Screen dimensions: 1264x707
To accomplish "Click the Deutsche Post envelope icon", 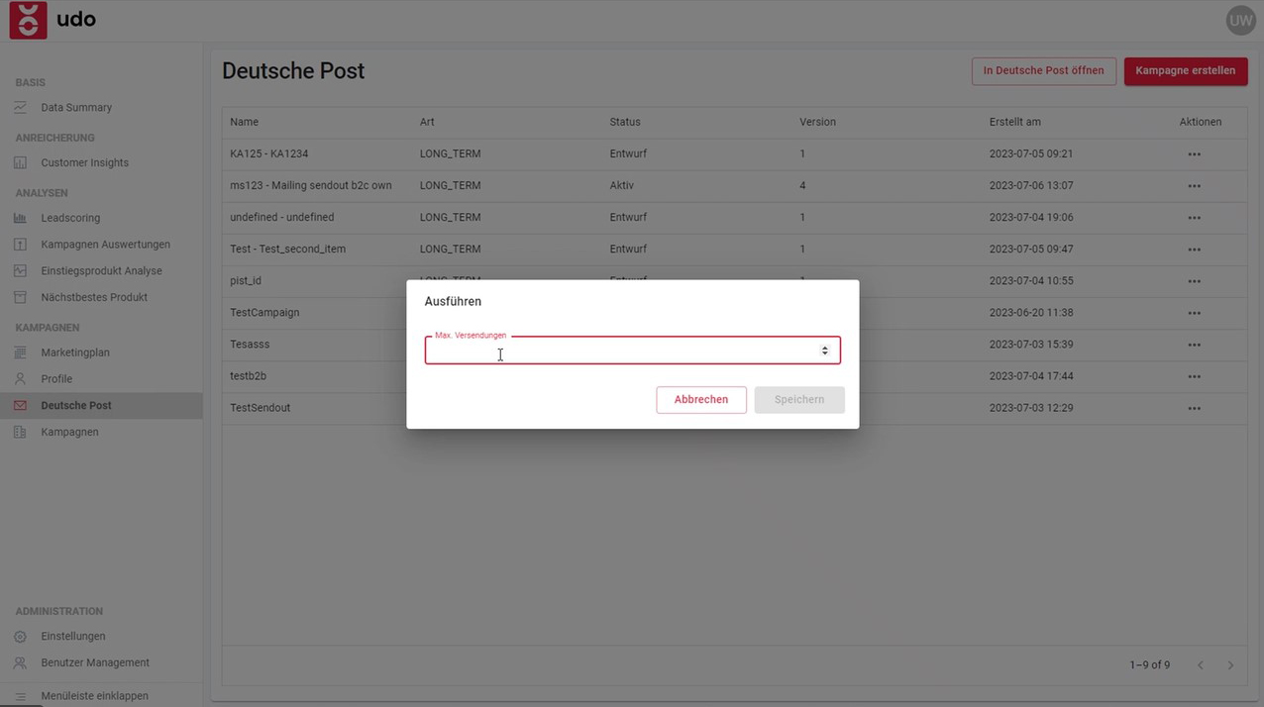I will (20, 405).
